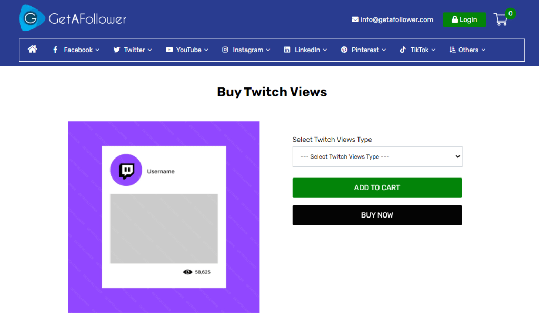The width and height of the screenshot is (539, 326).
Task: Open the Instagram menu item
Action: [246, 50]
